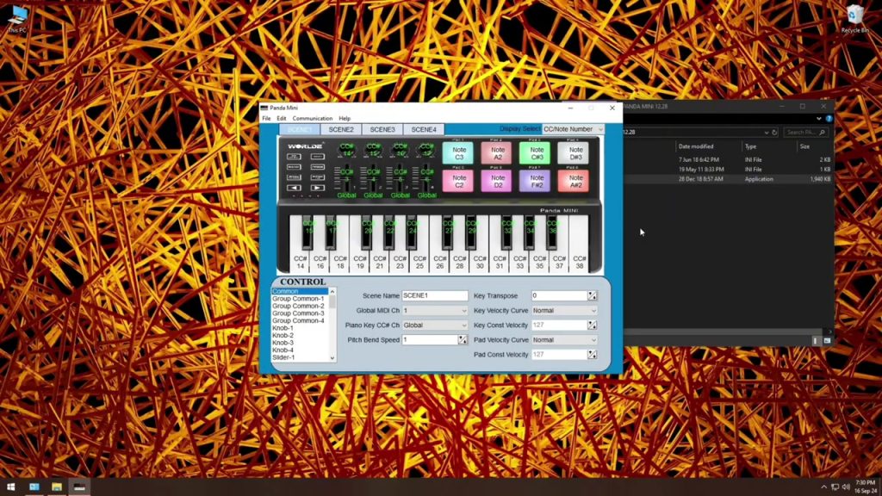Click the white piano key CC# 14
This screenshot has width=882, height=496.
pos(300,262)
